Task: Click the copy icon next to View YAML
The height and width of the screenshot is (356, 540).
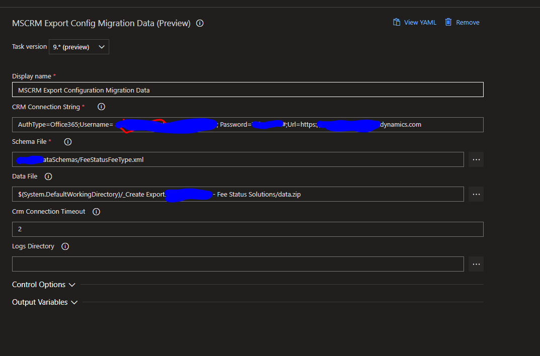Action: click(x=396, y=22)
